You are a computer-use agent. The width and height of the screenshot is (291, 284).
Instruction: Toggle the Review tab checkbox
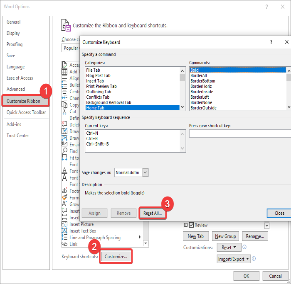[191, 225]
